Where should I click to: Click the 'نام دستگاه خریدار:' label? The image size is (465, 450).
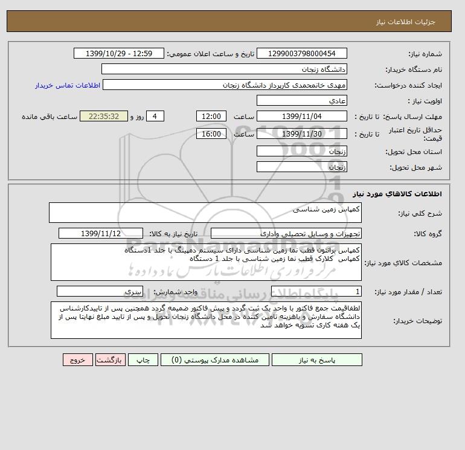click(x=414, y=69)
